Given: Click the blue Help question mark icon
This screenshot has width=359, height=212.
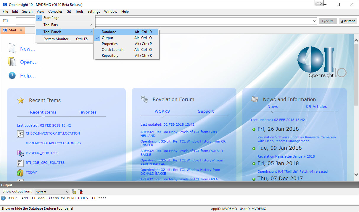Looking at the screenshot, I should click(12, 76).
